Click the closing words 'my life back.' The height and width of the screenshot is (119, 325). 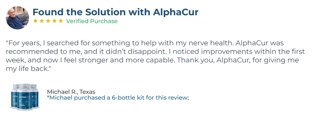28,69
